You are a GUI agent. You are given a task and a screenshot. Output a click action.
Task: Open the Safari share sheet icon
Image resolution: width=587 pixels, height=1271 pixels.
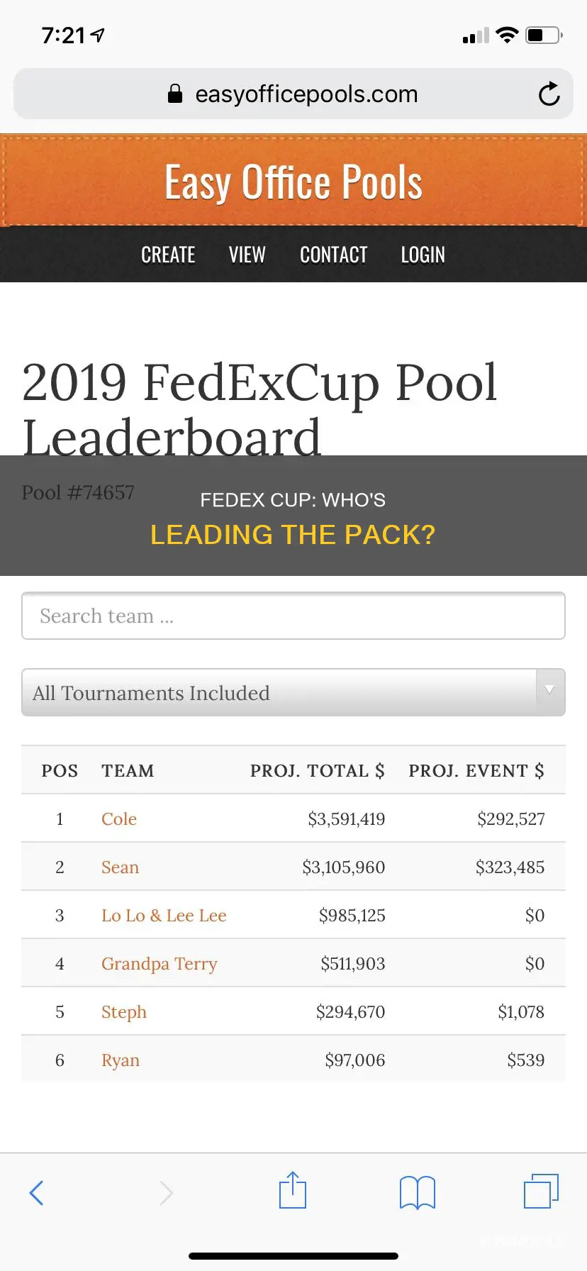pos(293,1190)
